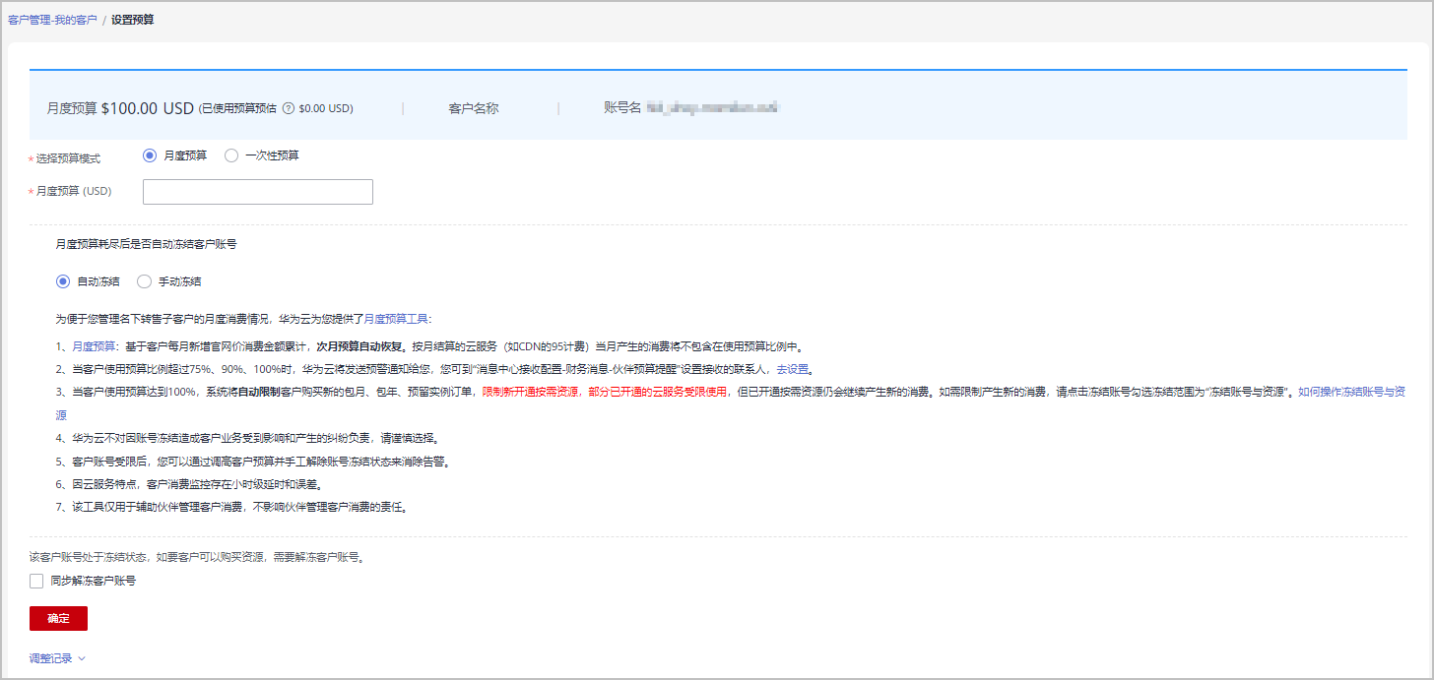Choose the 一次性预算 budget mode
Viewport: 1434px width, 680px height.
coord(231,155)
